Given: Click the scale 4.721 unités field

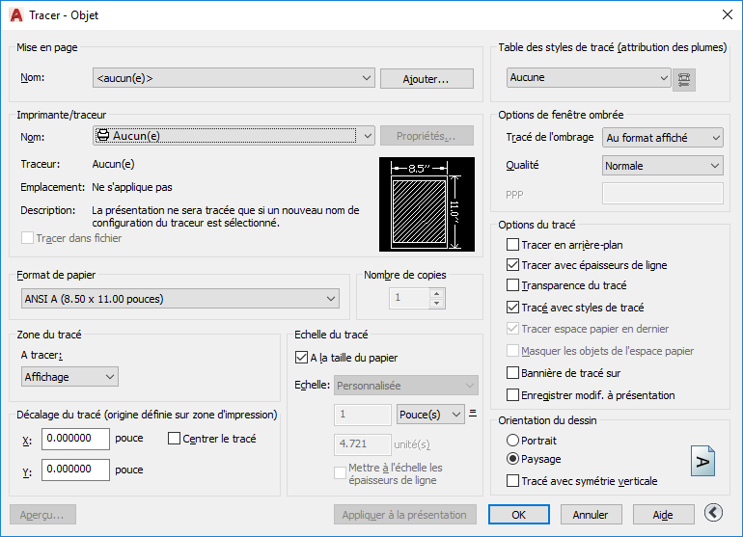Looking at the screenshot, I should [363, 444].
